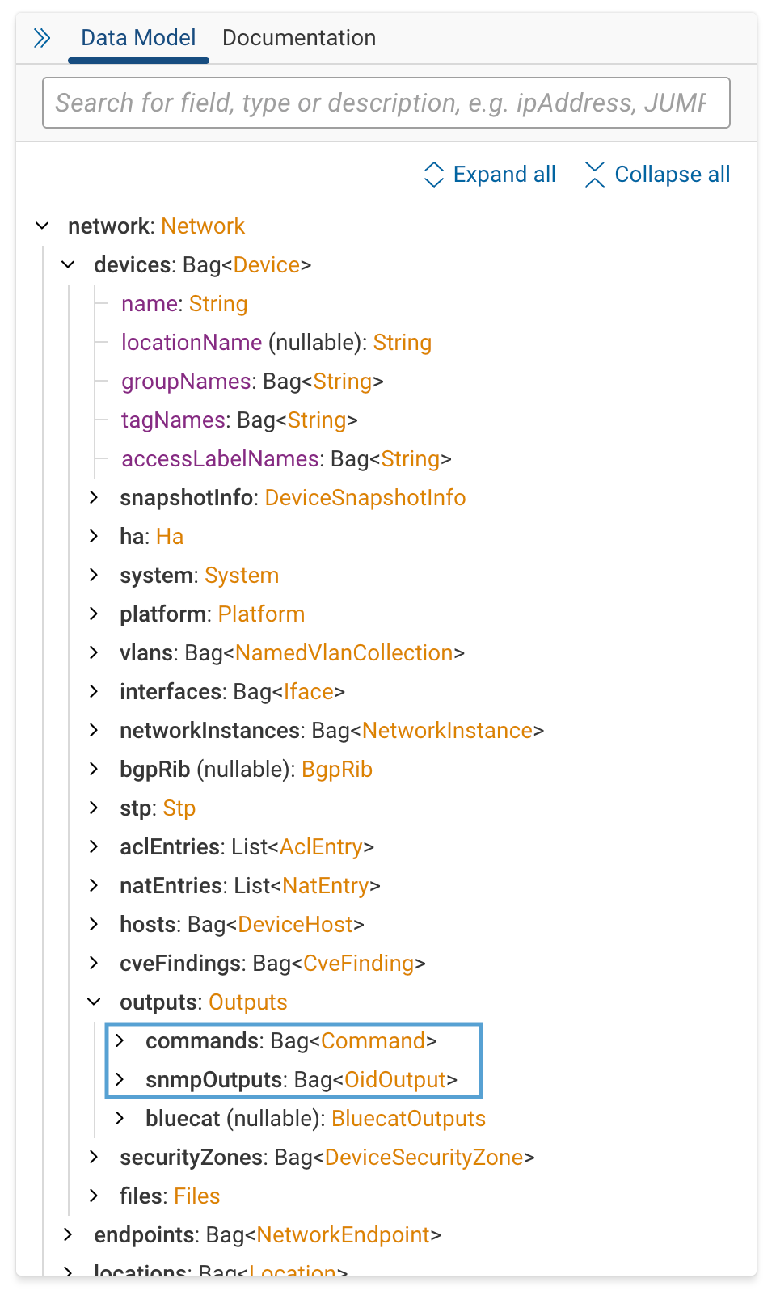This screenshot has width=776, height=1295.
Task: Expand the commands node inside outputs
Action: pos(120,1040)
